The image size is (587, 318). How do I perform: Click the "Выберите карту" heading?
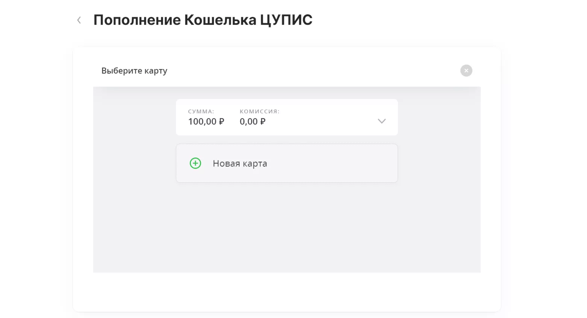(x=134, y=71)
